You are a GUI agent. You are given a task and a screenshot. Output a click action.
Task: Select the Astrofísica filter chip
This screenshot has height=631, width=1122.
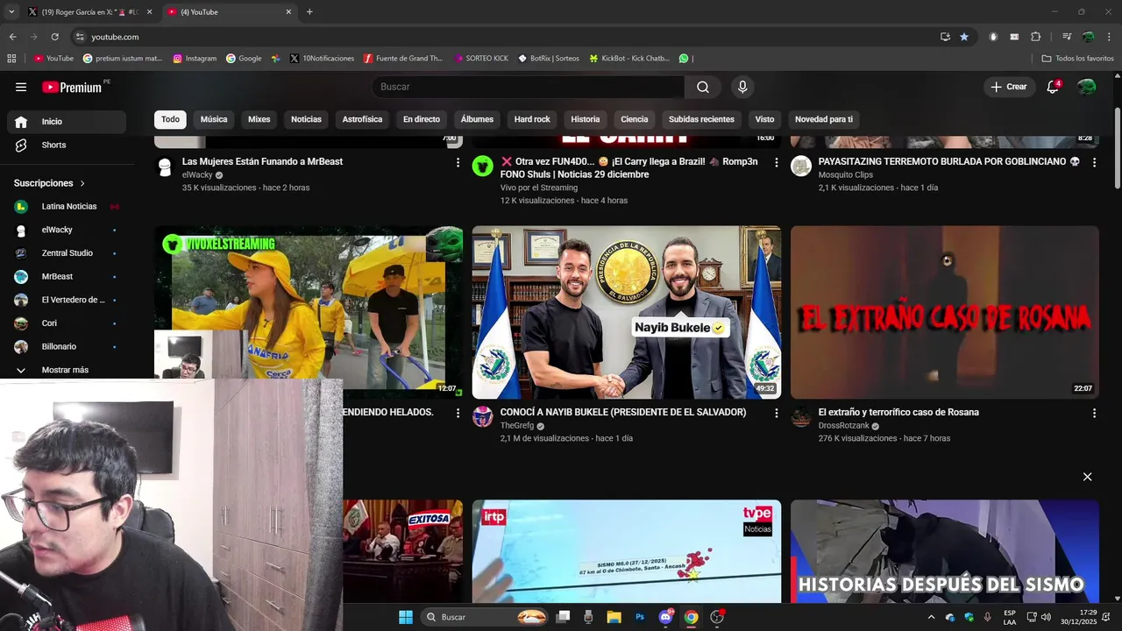[362, 119]
